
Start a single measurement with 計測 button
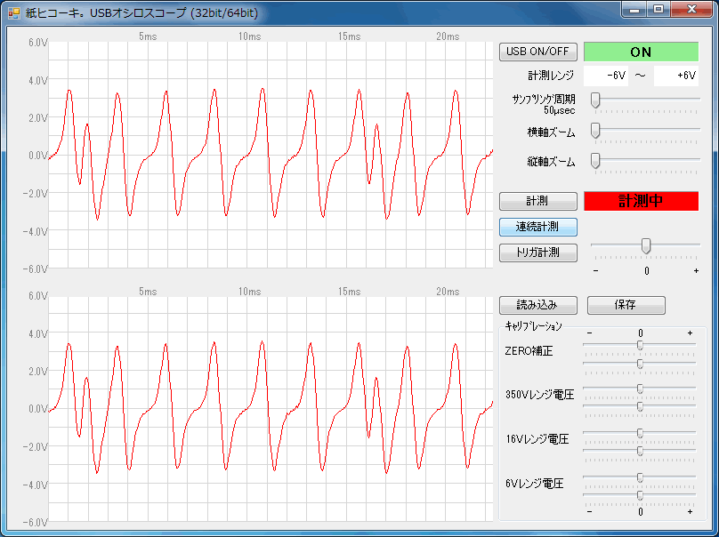pyautogui.click(x=537, y=201)
